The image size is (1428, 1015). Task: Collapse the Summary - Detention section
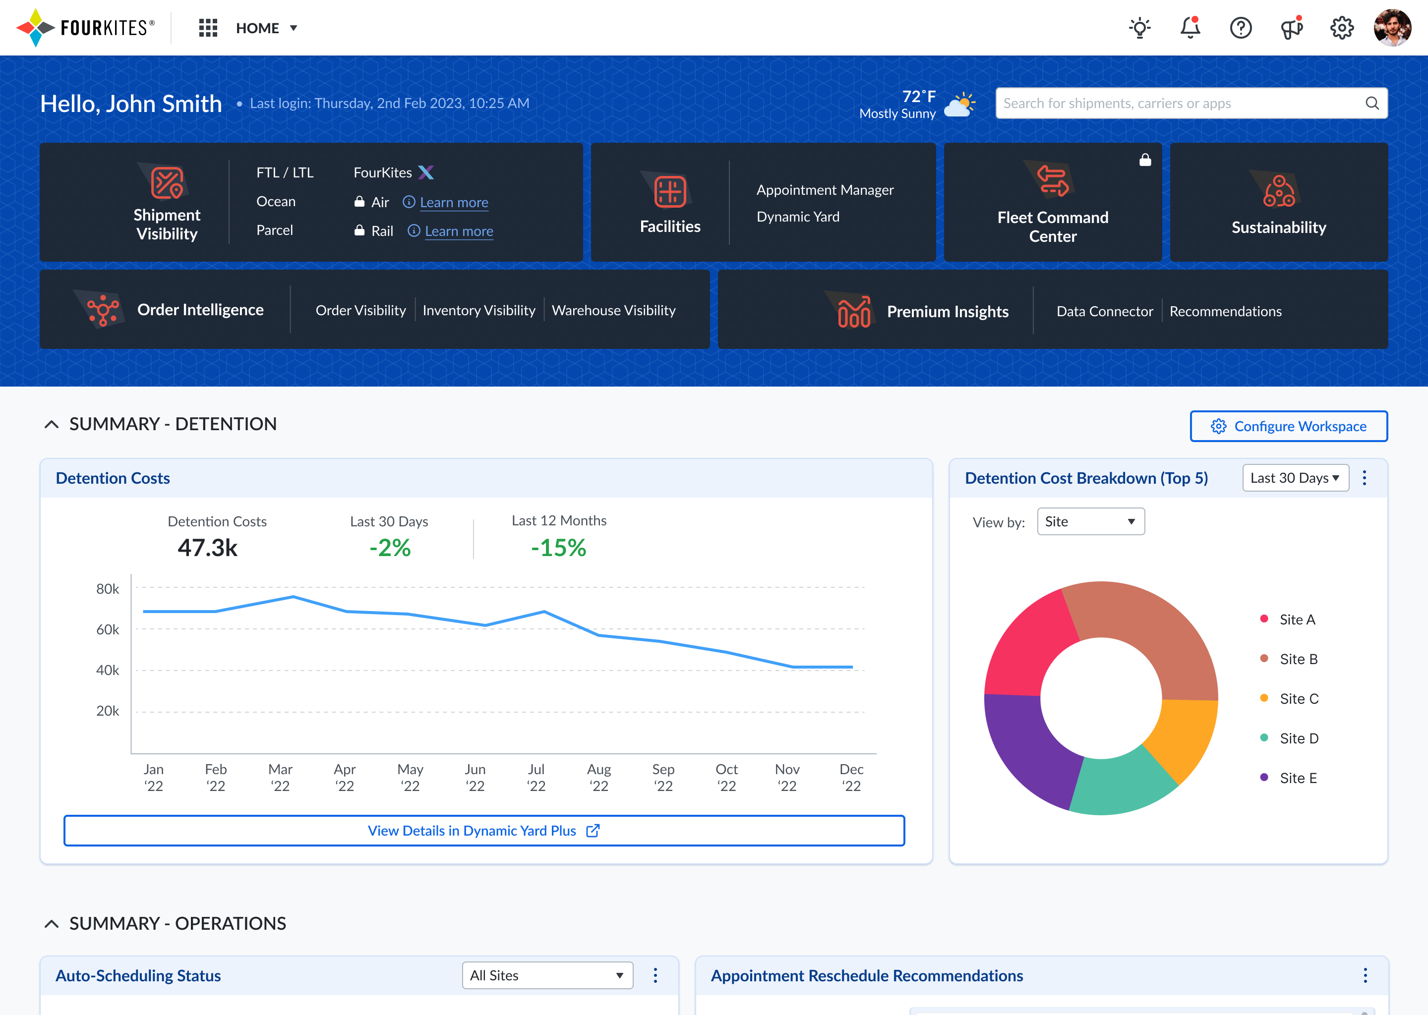pyautogui.click(x=52, y=424)
